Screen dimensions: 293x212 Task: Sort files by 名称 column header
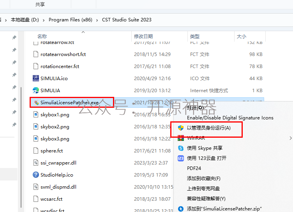coord(42,37)
